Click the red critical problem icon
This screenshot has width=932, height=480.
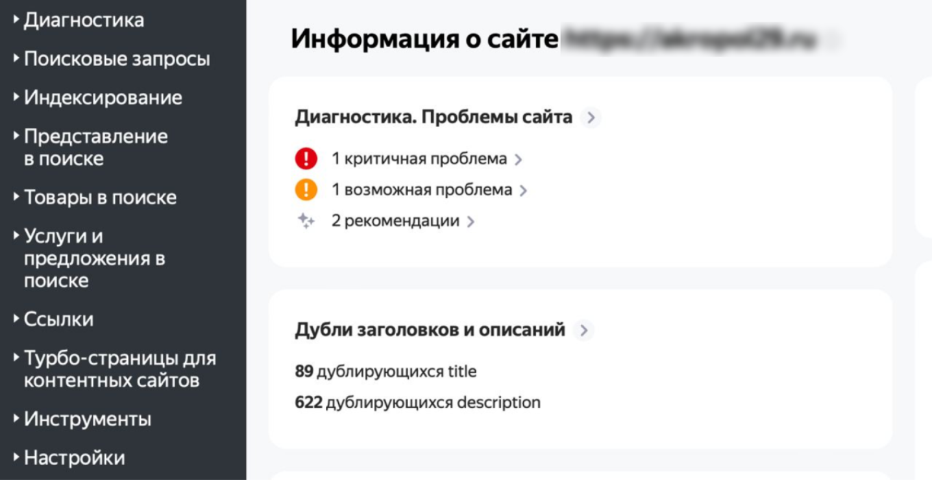(x=304, y=158)
